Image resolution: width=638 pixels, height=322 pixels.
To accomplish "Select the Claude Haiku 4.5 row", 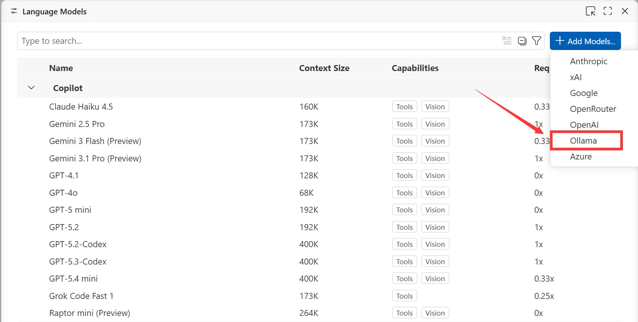I will pyautogui.click(x=81, y=107).
